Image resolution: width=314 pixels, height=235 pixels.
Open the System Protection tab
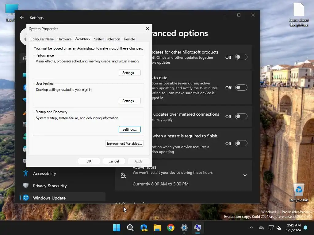pos(107,39)
